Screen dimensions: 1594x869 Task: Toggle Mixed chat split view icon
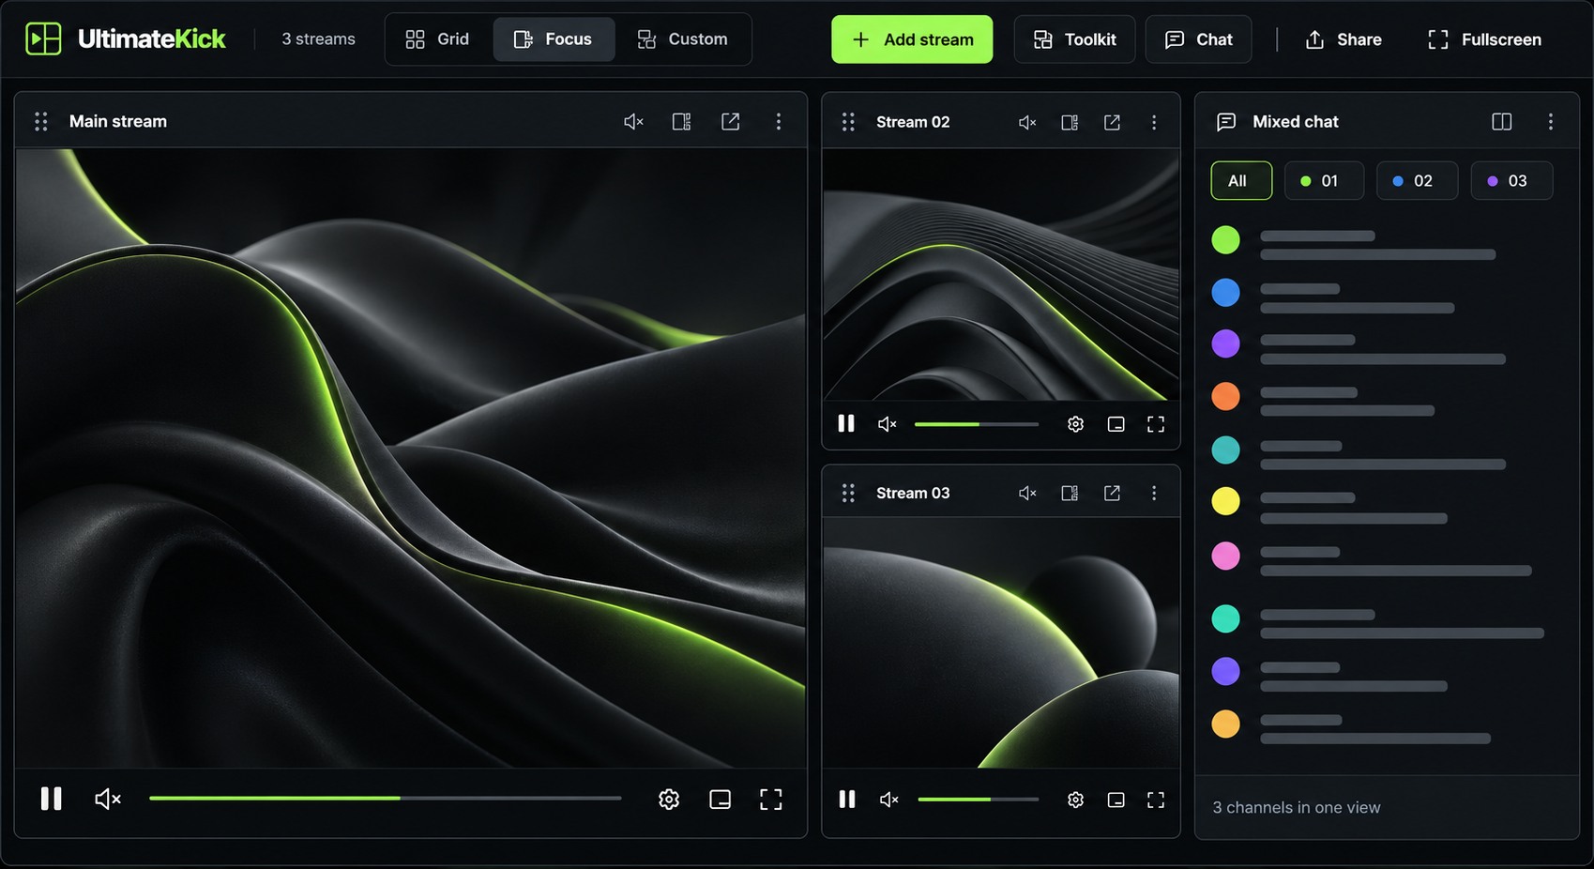(1501, 121)
